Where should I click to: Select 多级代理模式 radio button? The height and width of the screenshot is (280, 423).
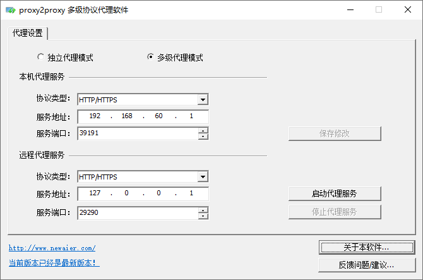coord(150,57)
